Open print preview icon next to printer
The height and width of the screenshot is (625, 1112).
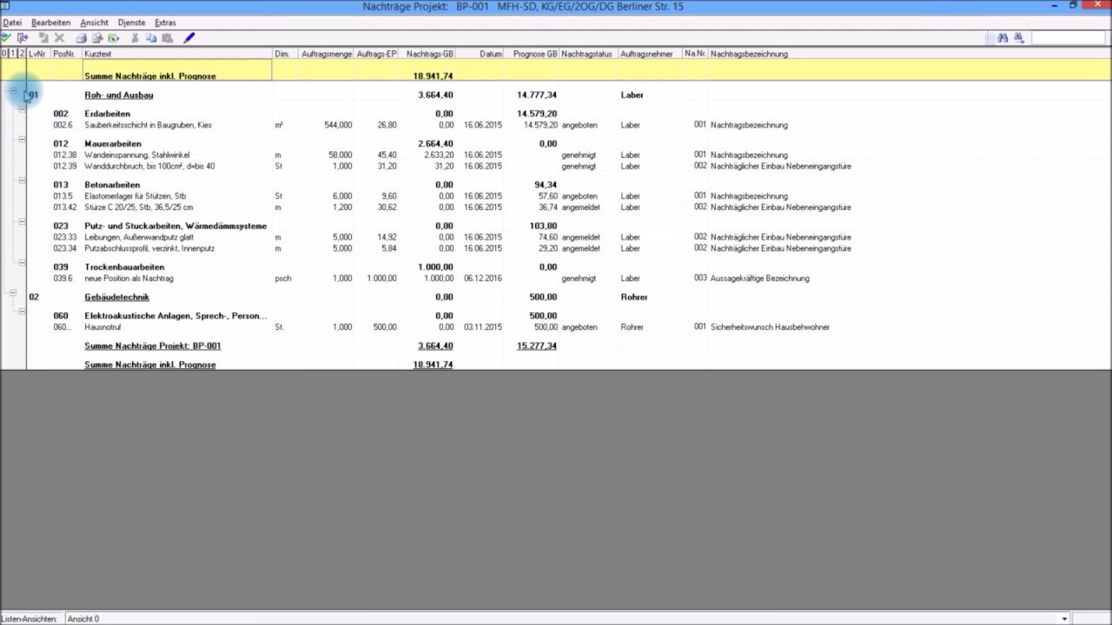pos(97,38)
